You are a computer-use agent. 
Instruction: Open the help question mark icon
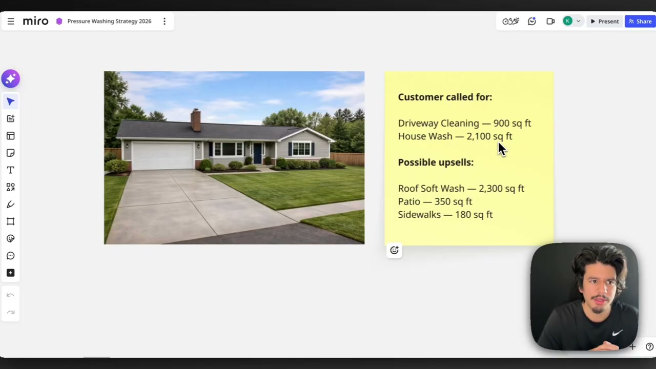pos(649,347)
